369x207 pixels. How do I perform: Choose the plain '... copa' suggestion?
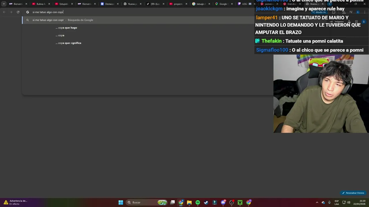coord(60,35)
